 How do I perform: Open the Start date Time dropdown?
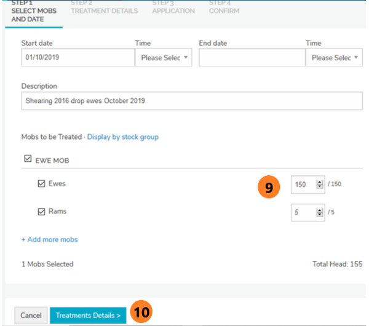(x=163, y=58)
